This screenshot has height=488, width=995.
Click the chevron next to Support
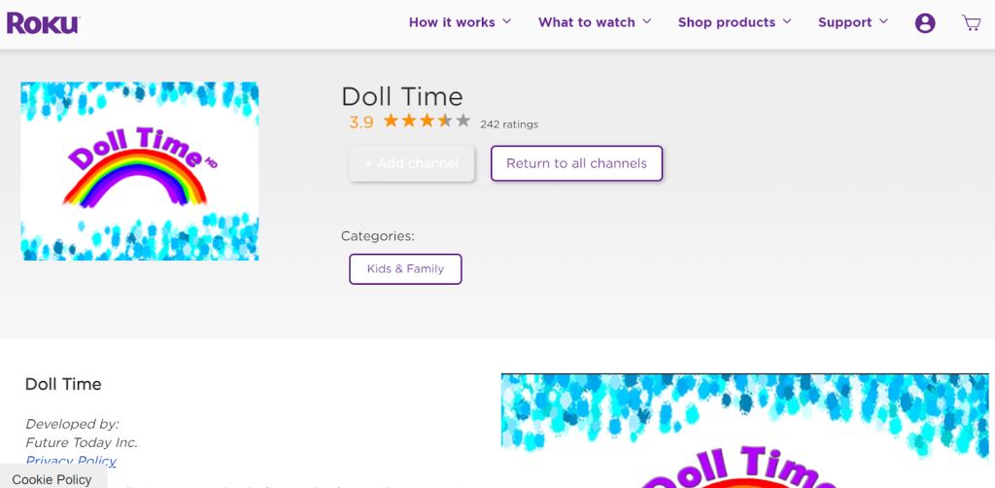(x=883, y=21)
